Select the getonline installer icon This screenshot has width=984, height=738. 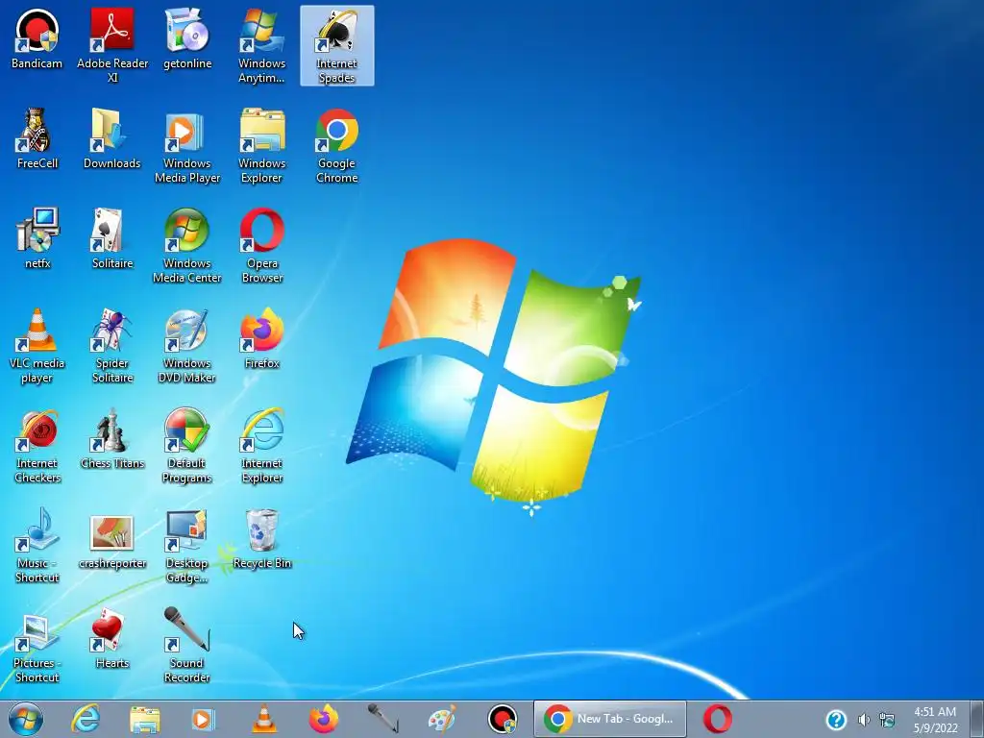pyautogui.click(x=187, y=39)
